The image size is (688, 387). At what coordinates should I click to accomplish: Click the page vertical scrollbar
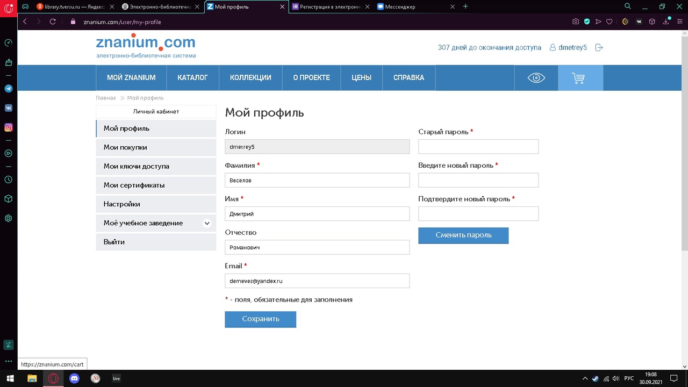[684, 161]
